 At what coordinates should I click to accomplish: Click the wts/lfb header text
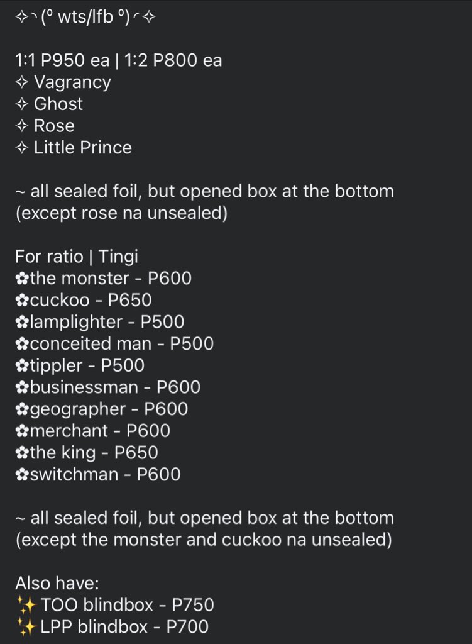[x=85, y=17]
